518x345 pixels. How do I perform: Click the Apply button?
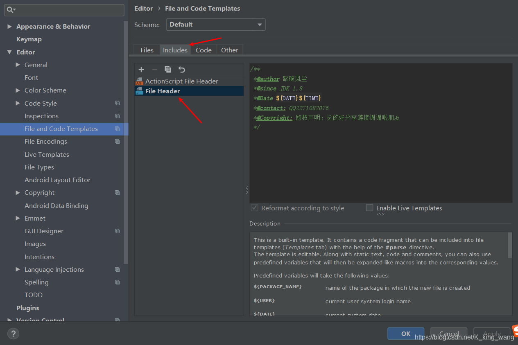(492, 334)
